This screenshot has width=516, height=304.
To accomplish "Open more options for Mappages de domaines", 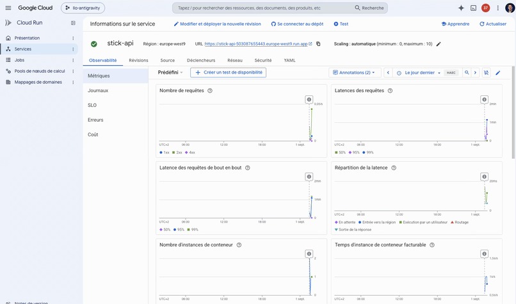I will click(x=73, y=83).
